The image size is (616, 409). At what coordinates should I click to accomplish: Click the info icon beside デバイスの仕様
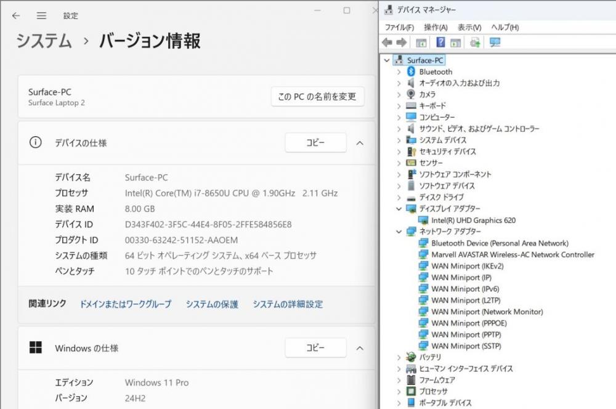35,142
